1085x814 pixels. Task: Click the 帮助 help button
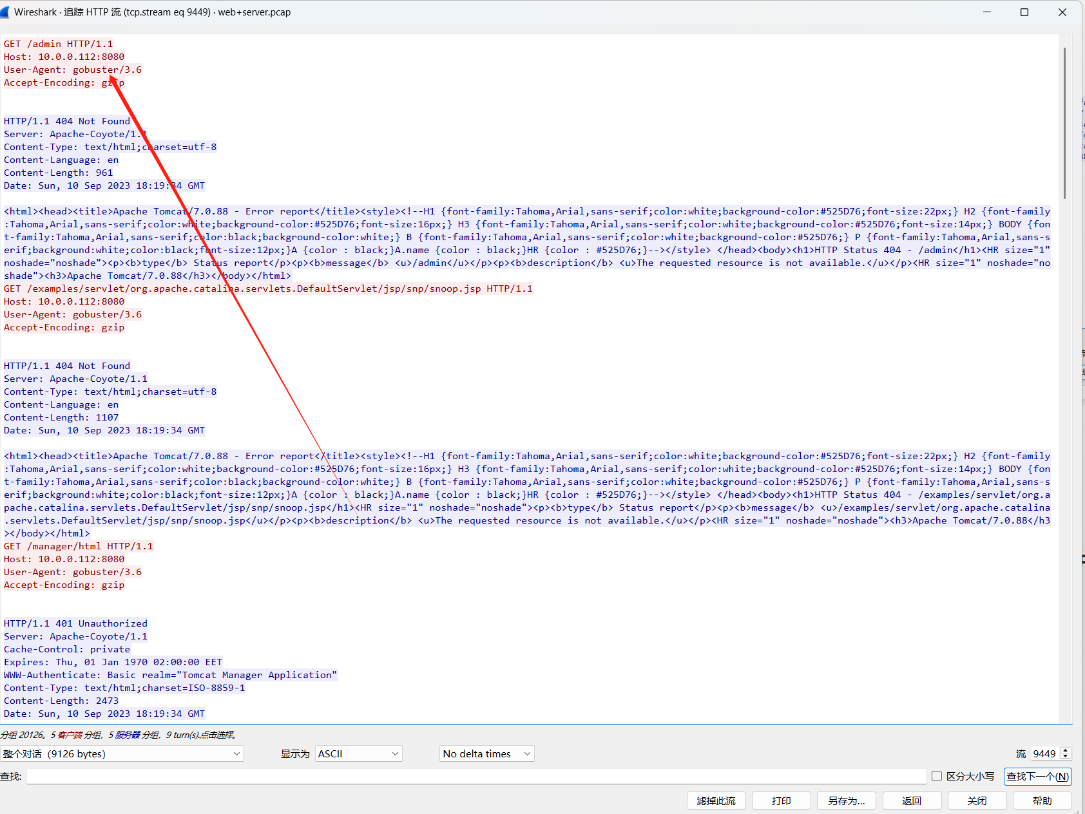coord(1042,800)
